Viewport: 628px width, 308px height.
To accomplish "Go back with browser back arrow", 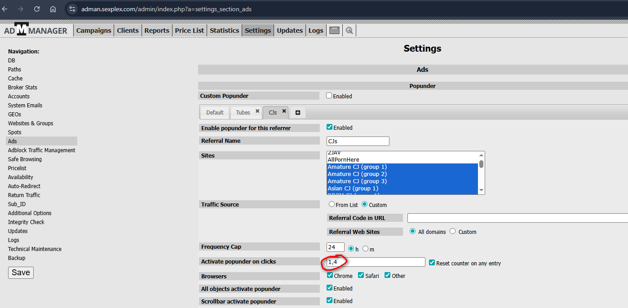I will [x=5, y=9].
